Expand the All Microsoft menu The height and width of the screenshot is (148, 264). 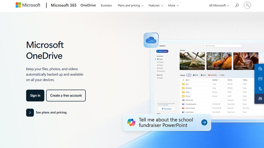point(219,5)
